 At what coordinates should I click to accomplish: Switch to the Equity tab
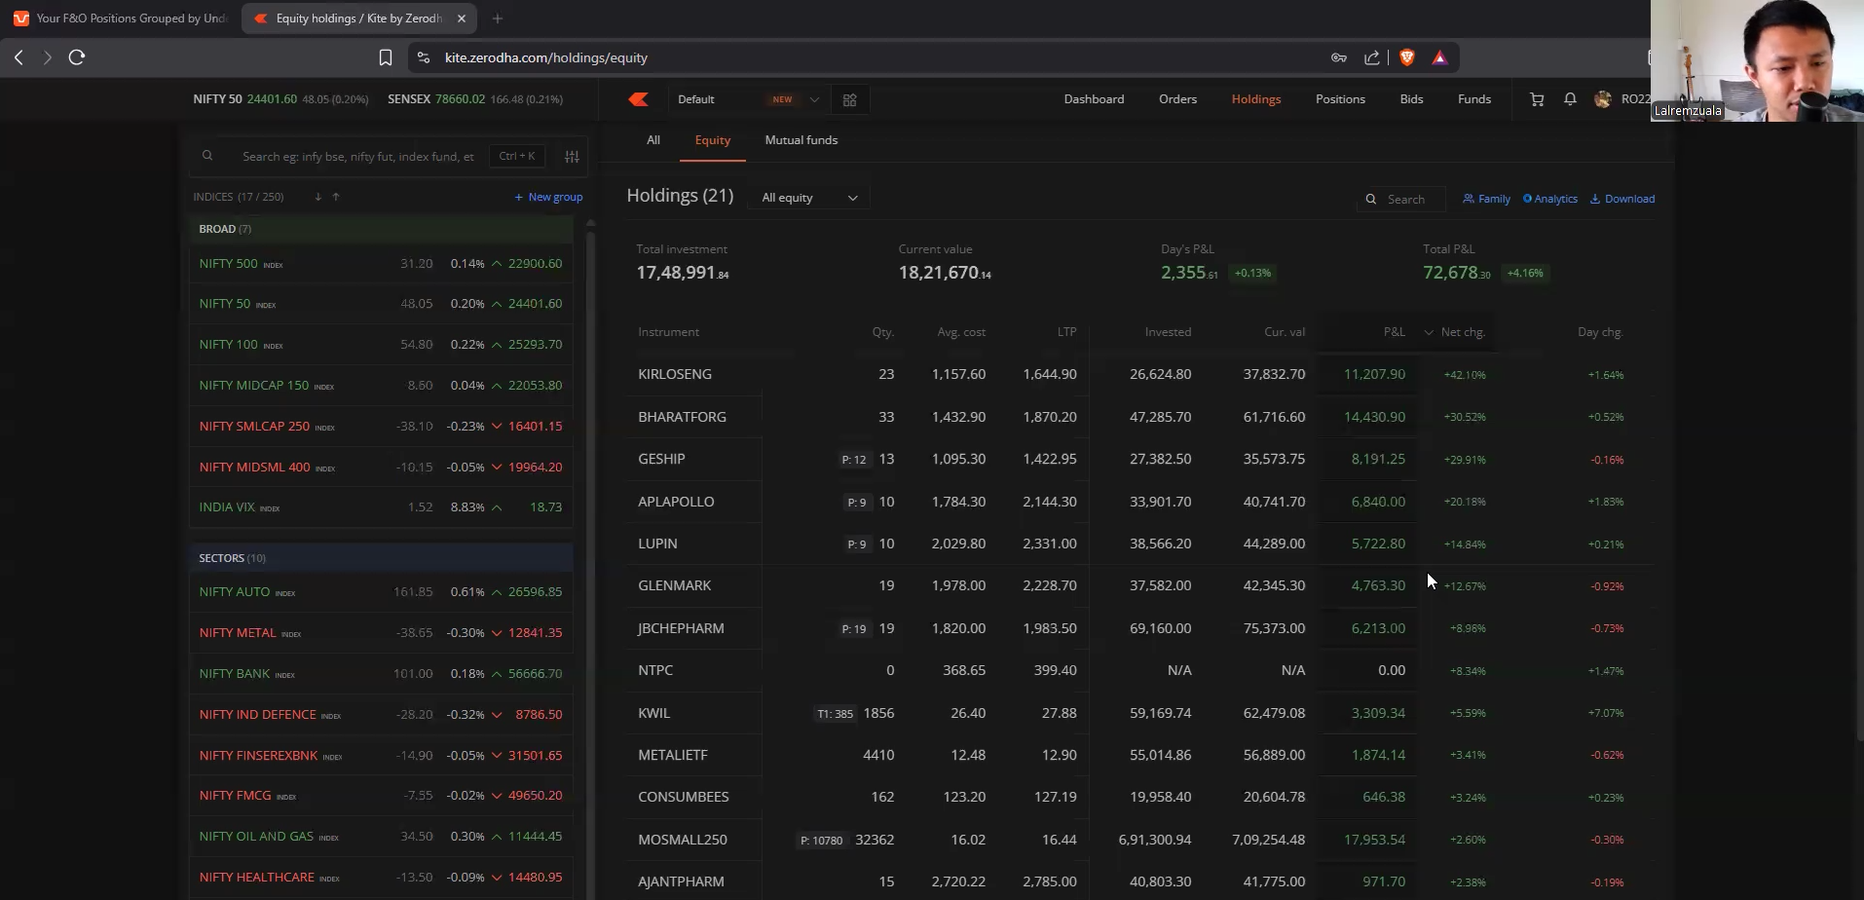pos(713,140)
